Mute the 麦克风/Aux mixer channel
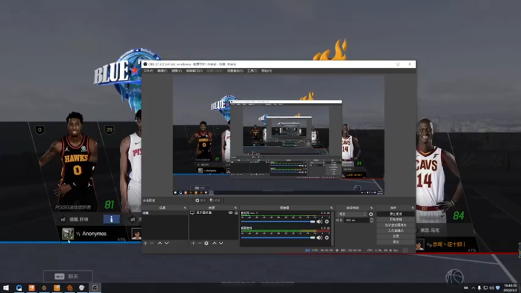Viewport: 521px width, 293px height. click(319, 221)
